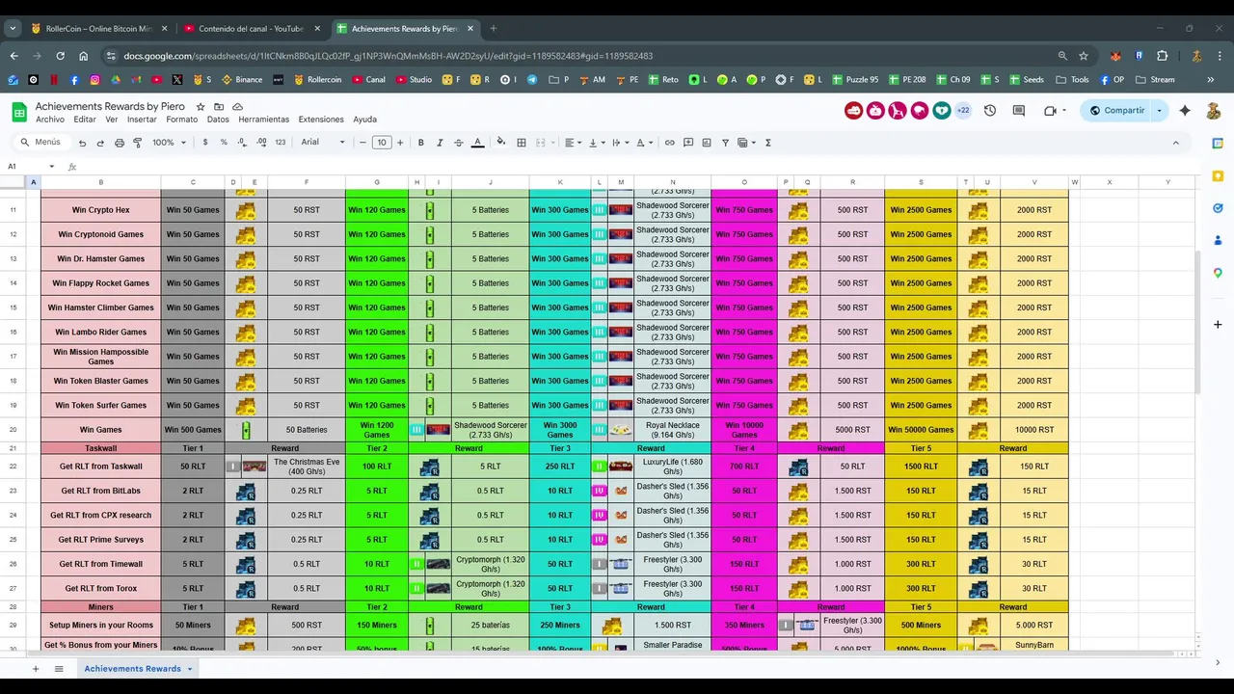Select the Achievements Rewards sheet tab
This screenshot has height=694, width=1234.
coord(136,669)
